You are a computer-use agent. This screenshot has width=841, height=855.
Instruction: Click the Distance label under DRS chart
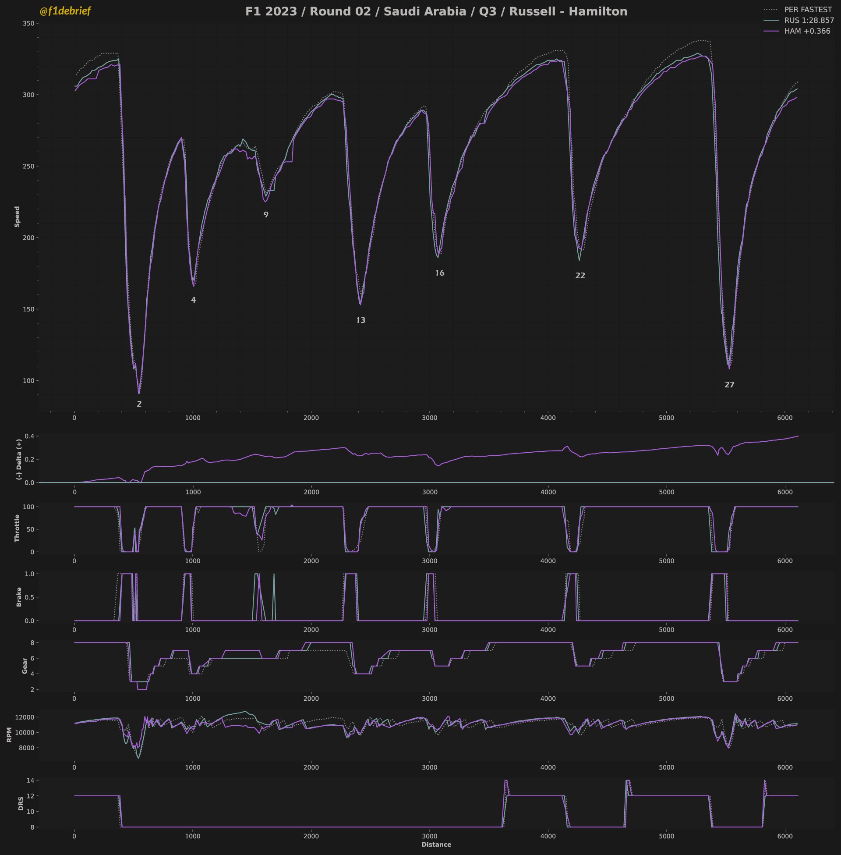436,844
